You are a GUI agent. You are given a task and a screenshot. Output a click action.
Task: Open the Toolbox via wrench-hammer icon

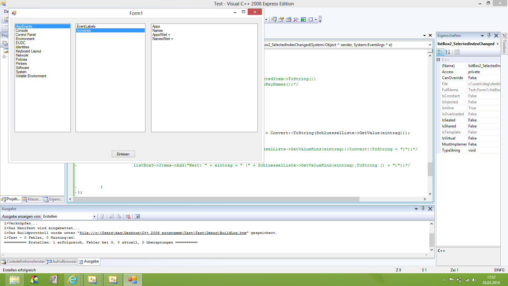pos(296,19)
